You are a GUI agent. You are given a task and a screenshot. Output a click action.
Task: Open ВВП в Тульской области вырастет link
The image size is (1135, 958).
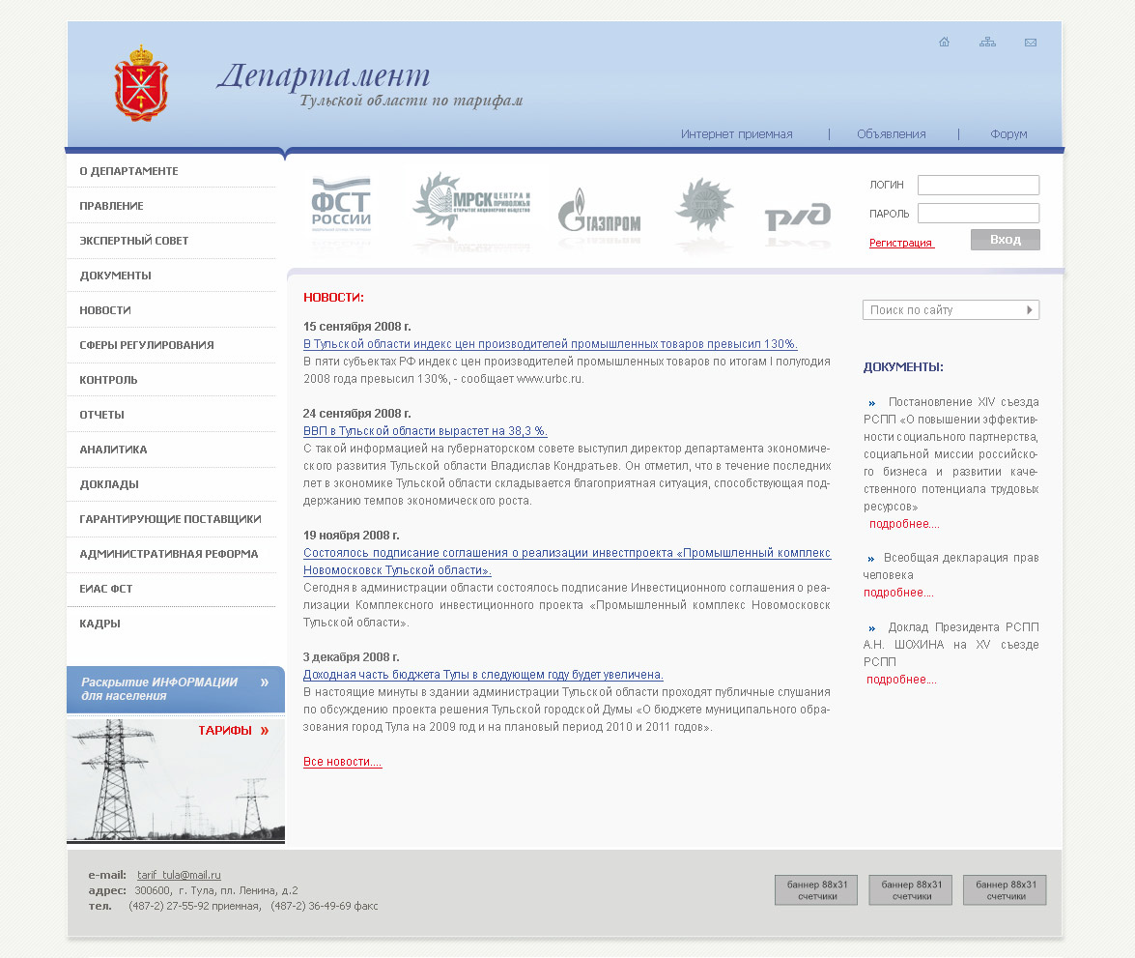(x=425, y=431)
